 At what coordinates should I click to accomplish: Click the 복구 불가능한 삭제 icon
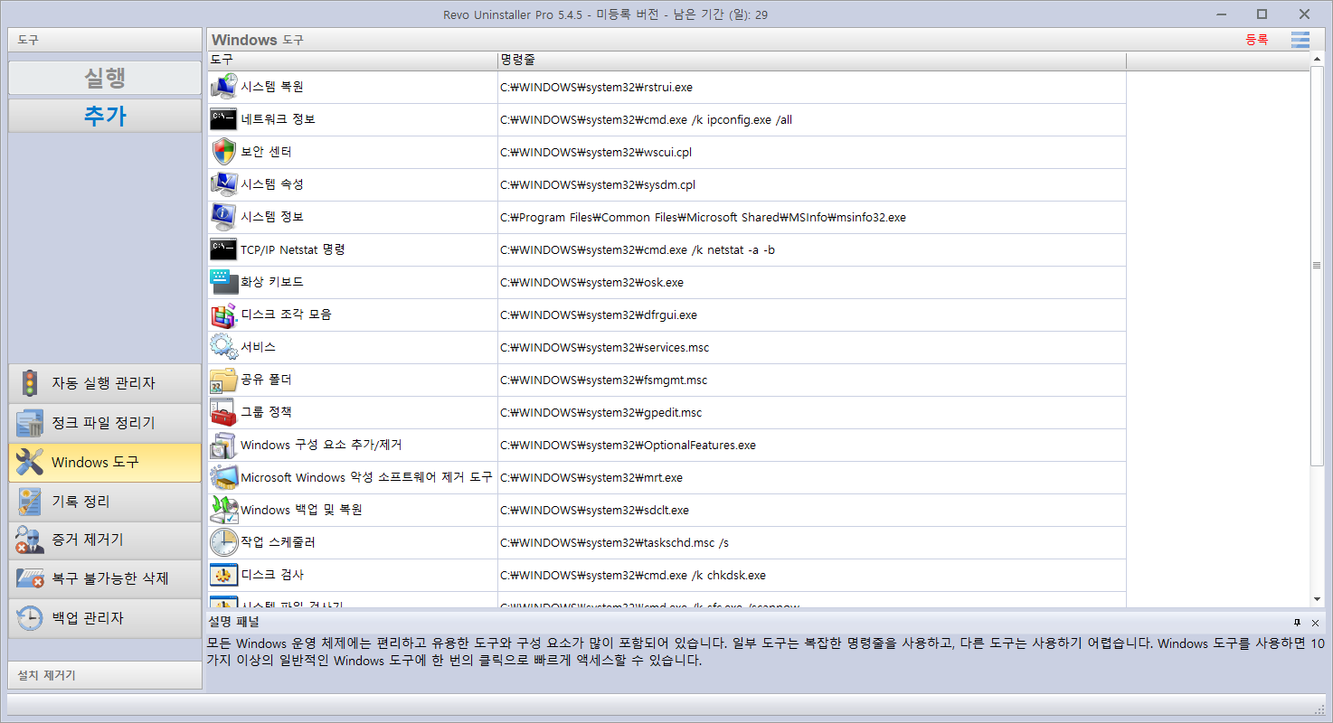click(30, 578)
